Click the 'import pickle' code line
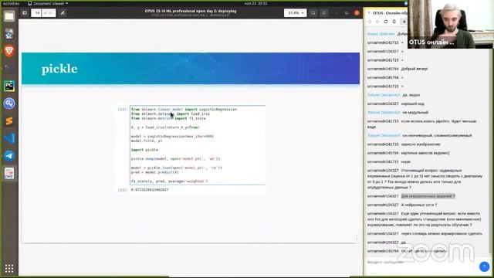The image size is (494, 278). [144, 150]
